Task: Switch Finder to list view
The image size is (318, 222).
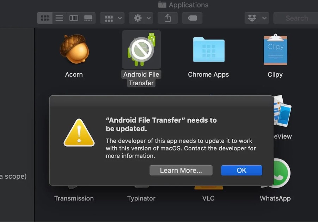Action: (59, 18)
